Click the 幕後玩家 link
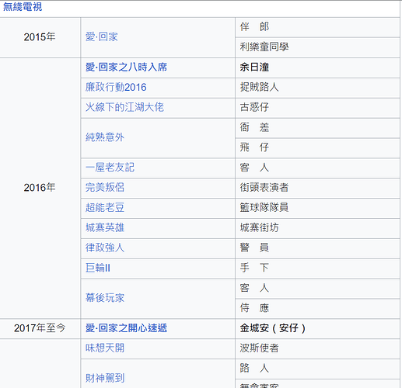Screen dimensions: 402x388 click(105, 298)
